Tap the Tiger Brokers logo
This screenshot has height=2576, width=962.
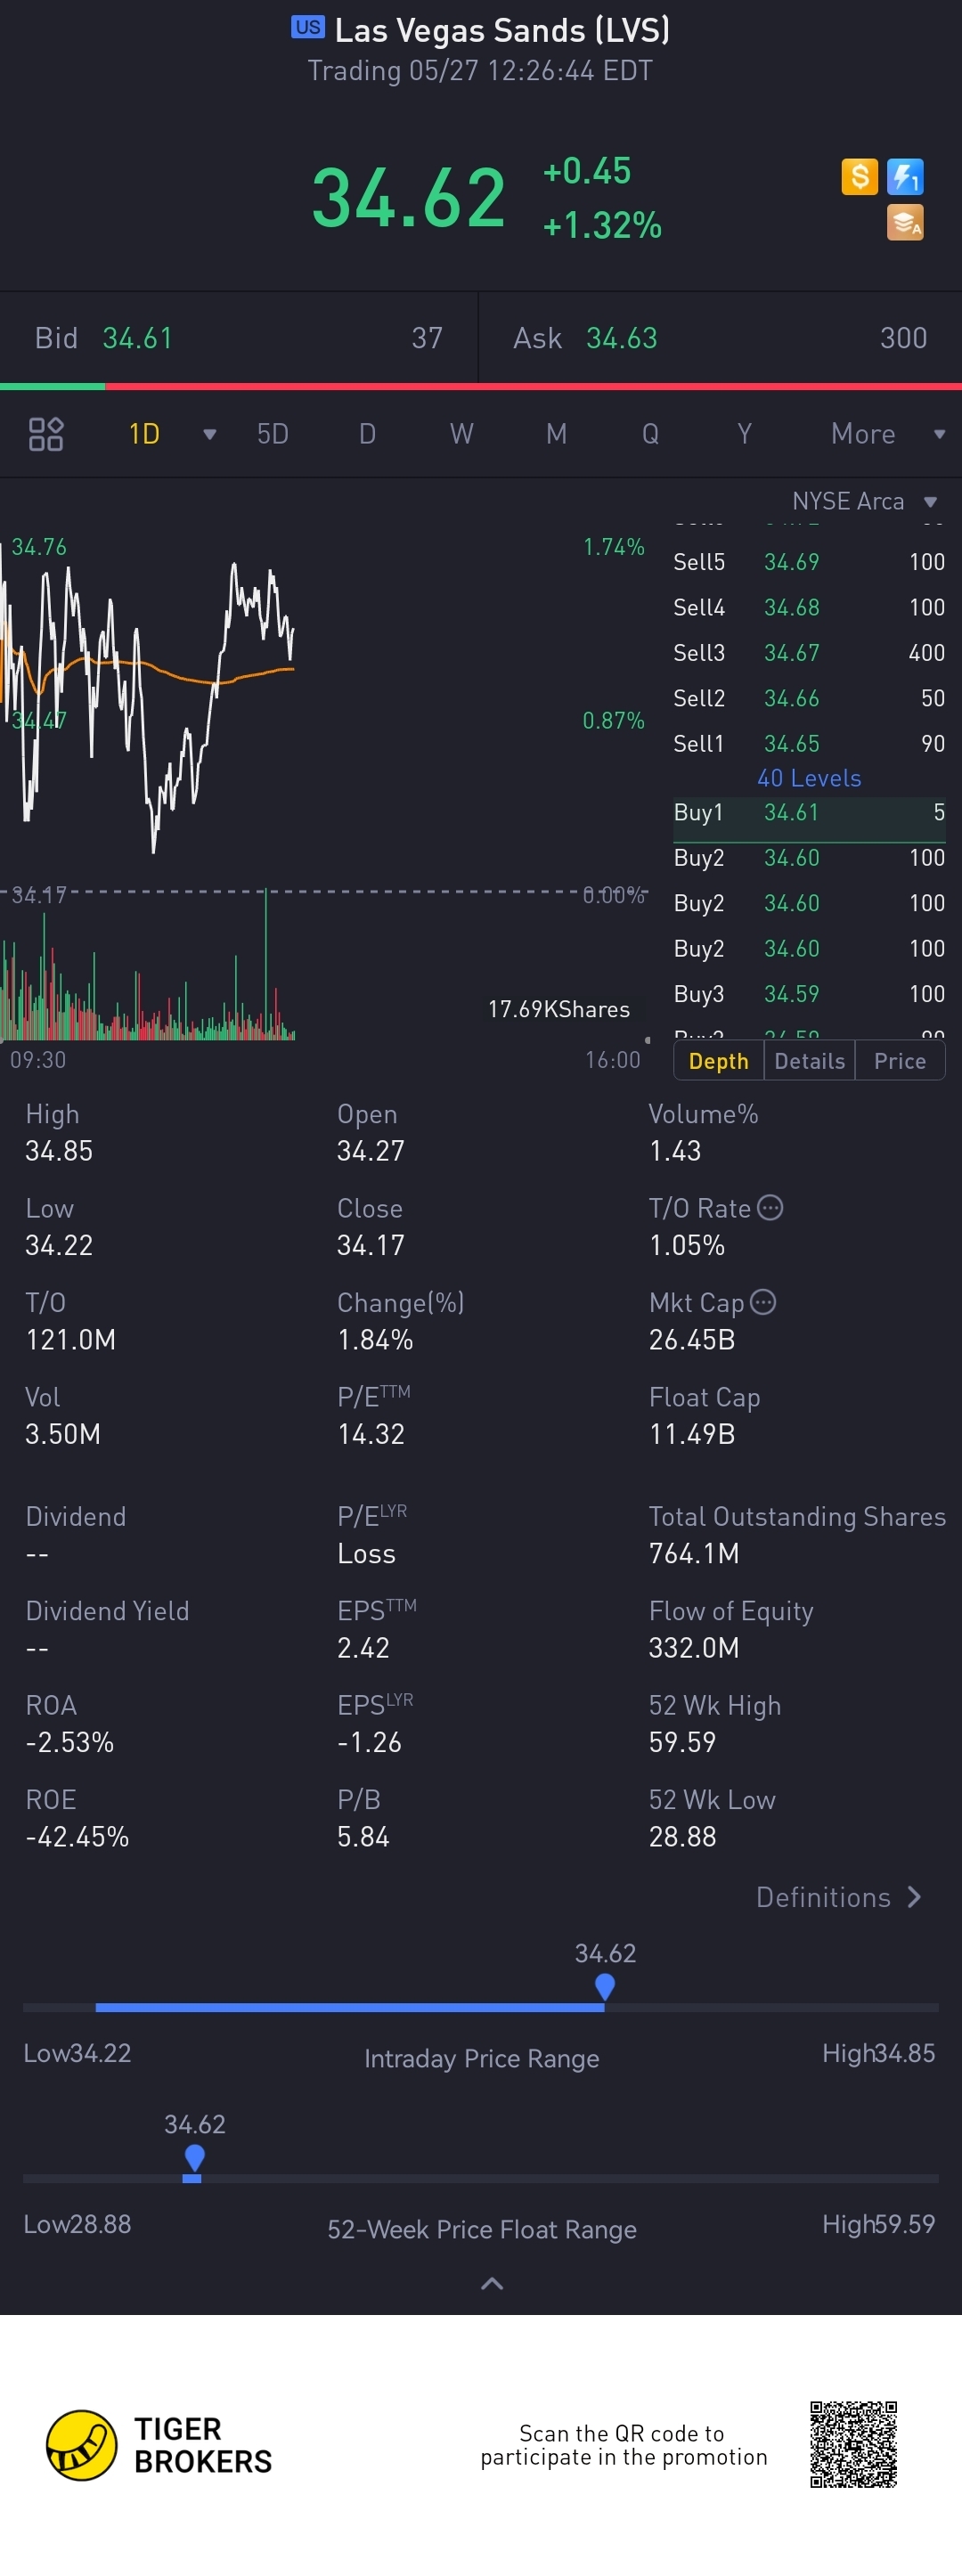(159, 2445)
